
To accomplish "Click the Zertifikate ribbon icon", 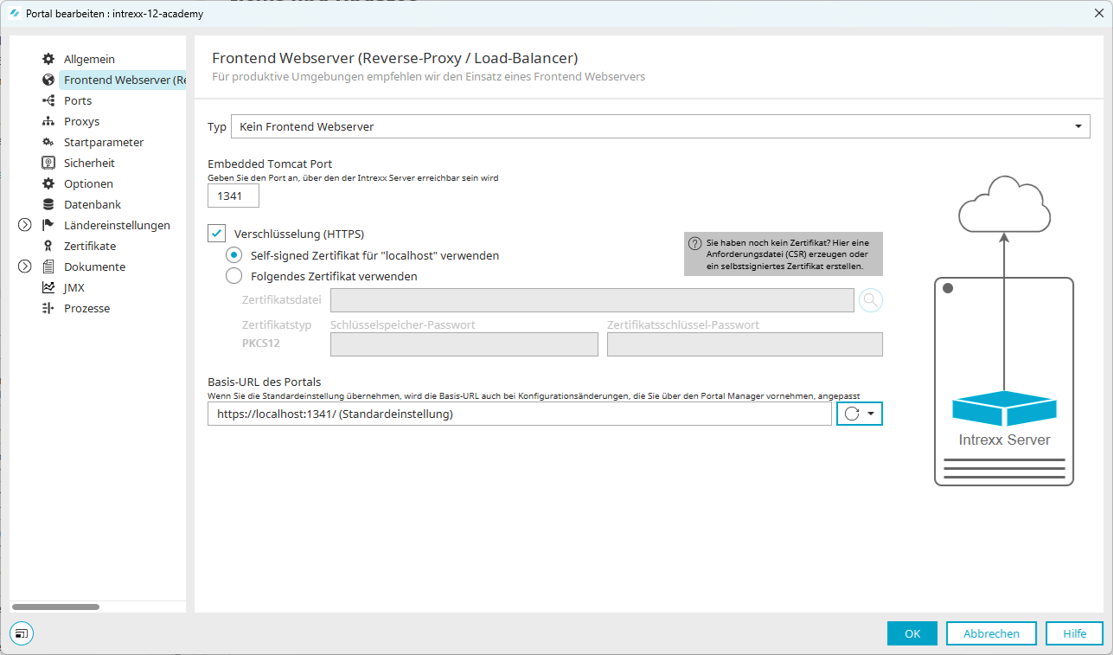I will [x=48, y=246].
